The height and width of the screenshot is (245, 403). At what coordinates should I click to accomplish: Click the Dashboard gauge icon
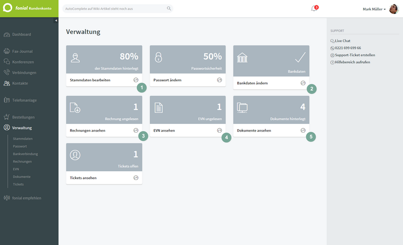click(x=7, y=34)
